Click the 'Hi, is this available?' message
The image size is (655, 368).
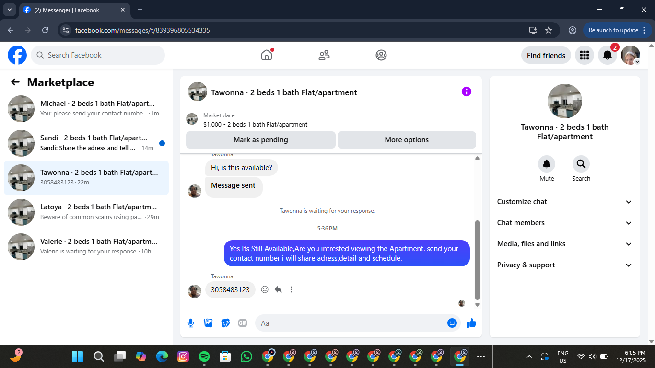pos(242,168)
